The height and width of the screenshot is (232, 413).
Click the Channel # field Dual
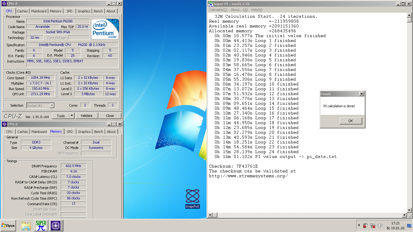click(x=96, y=142)
